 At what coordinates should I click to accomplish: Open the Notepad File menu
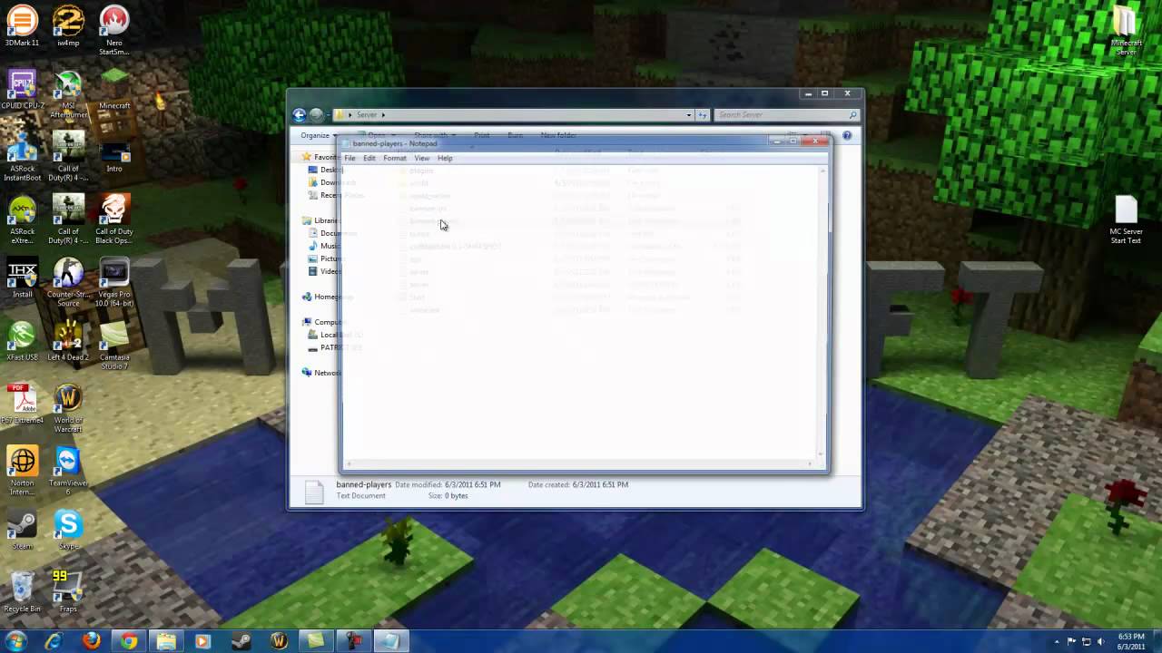(350, 158)
